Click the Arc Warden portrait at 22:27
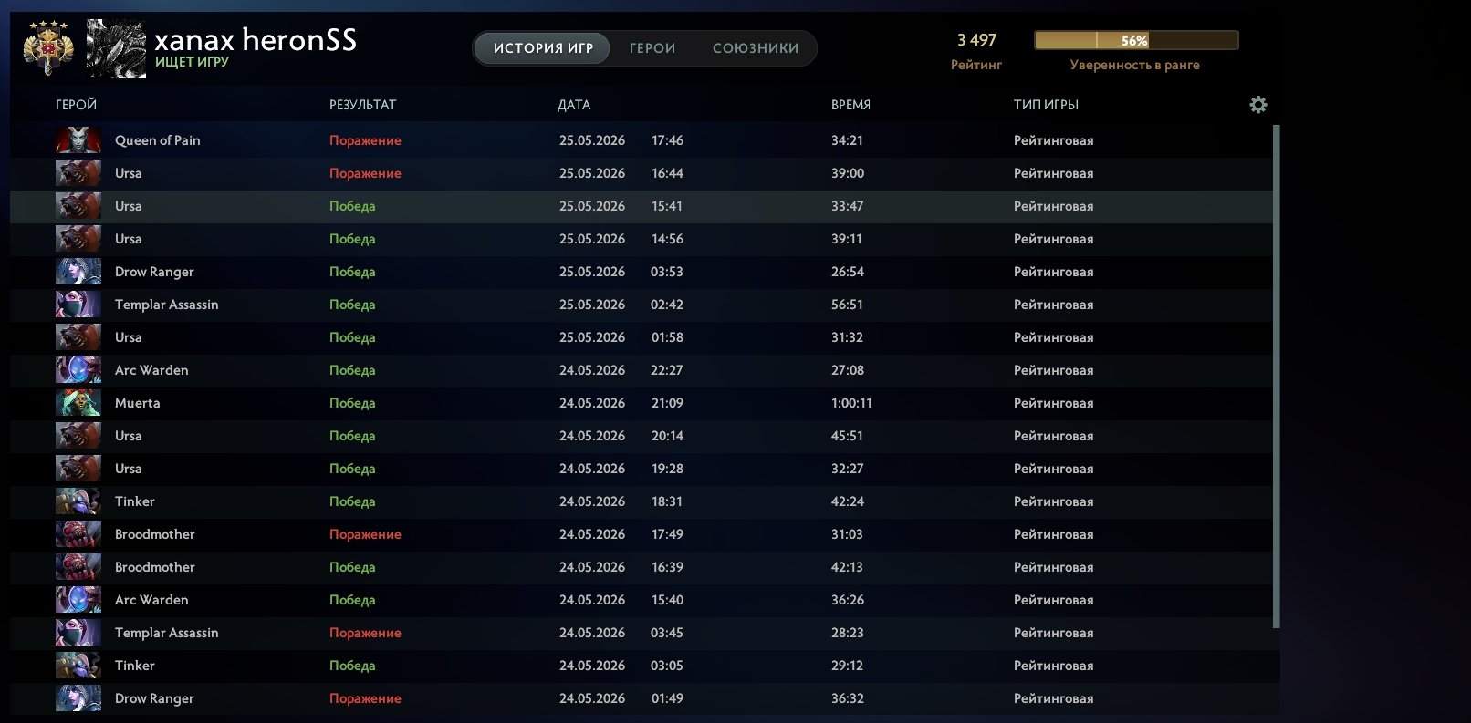 [x=78, y=370]
